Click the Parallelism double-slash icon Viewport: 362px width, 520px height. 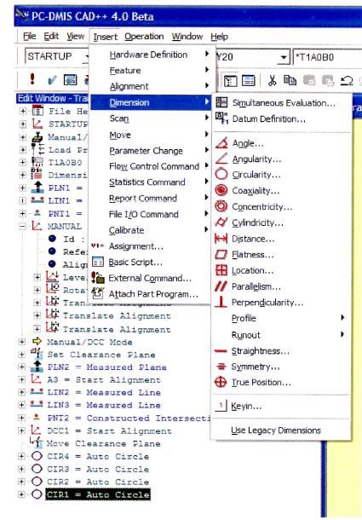pos(221,286)
